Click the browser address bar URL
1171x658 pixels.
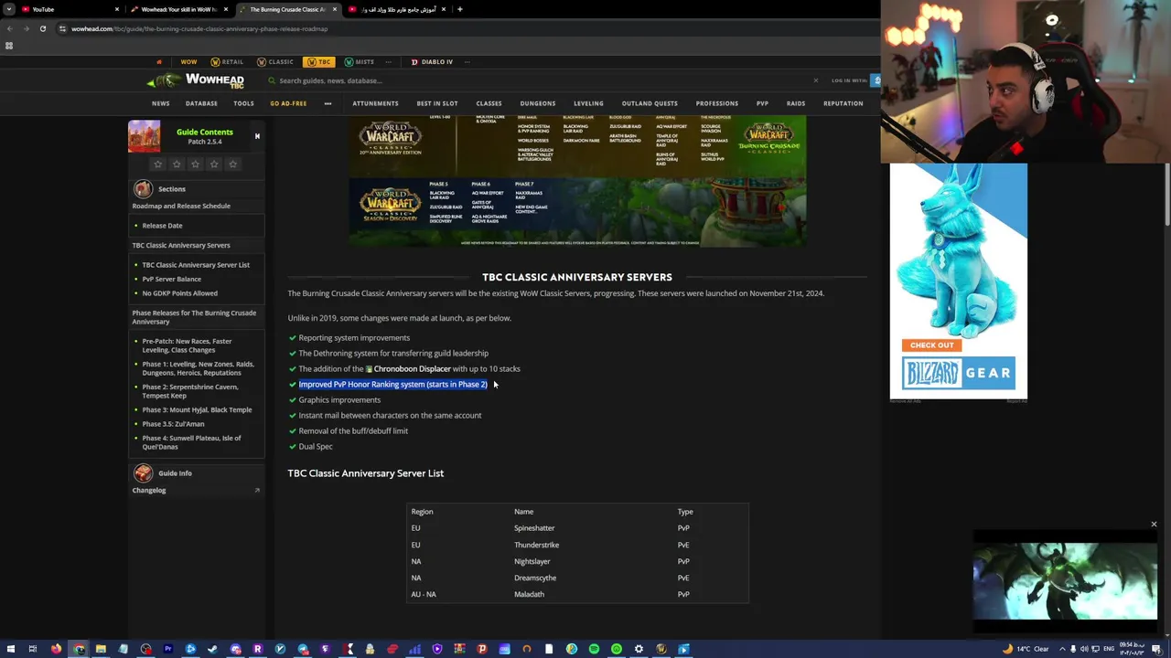click(x=199, y=28)
